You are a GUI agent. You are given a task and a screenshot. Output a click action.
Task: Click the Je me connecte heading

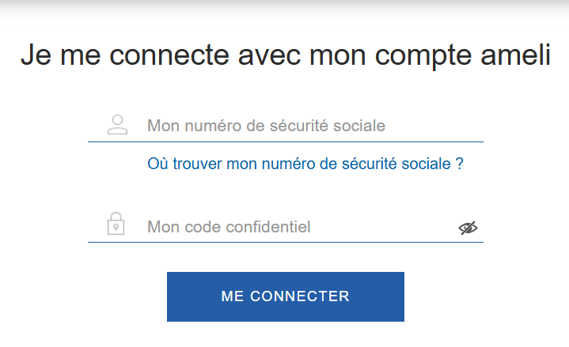(286, 56)
